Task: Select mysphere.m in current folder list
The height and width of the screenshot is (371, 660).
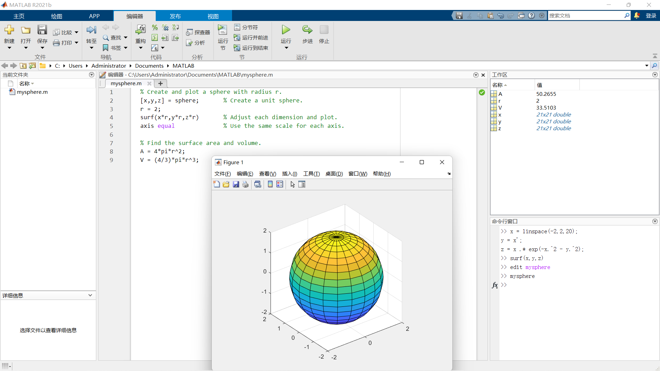Action: coord(32,92)
